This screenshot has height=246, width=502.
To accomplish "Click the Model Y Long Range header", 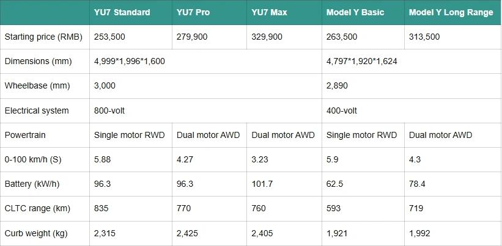I will (x=451, y=12).
